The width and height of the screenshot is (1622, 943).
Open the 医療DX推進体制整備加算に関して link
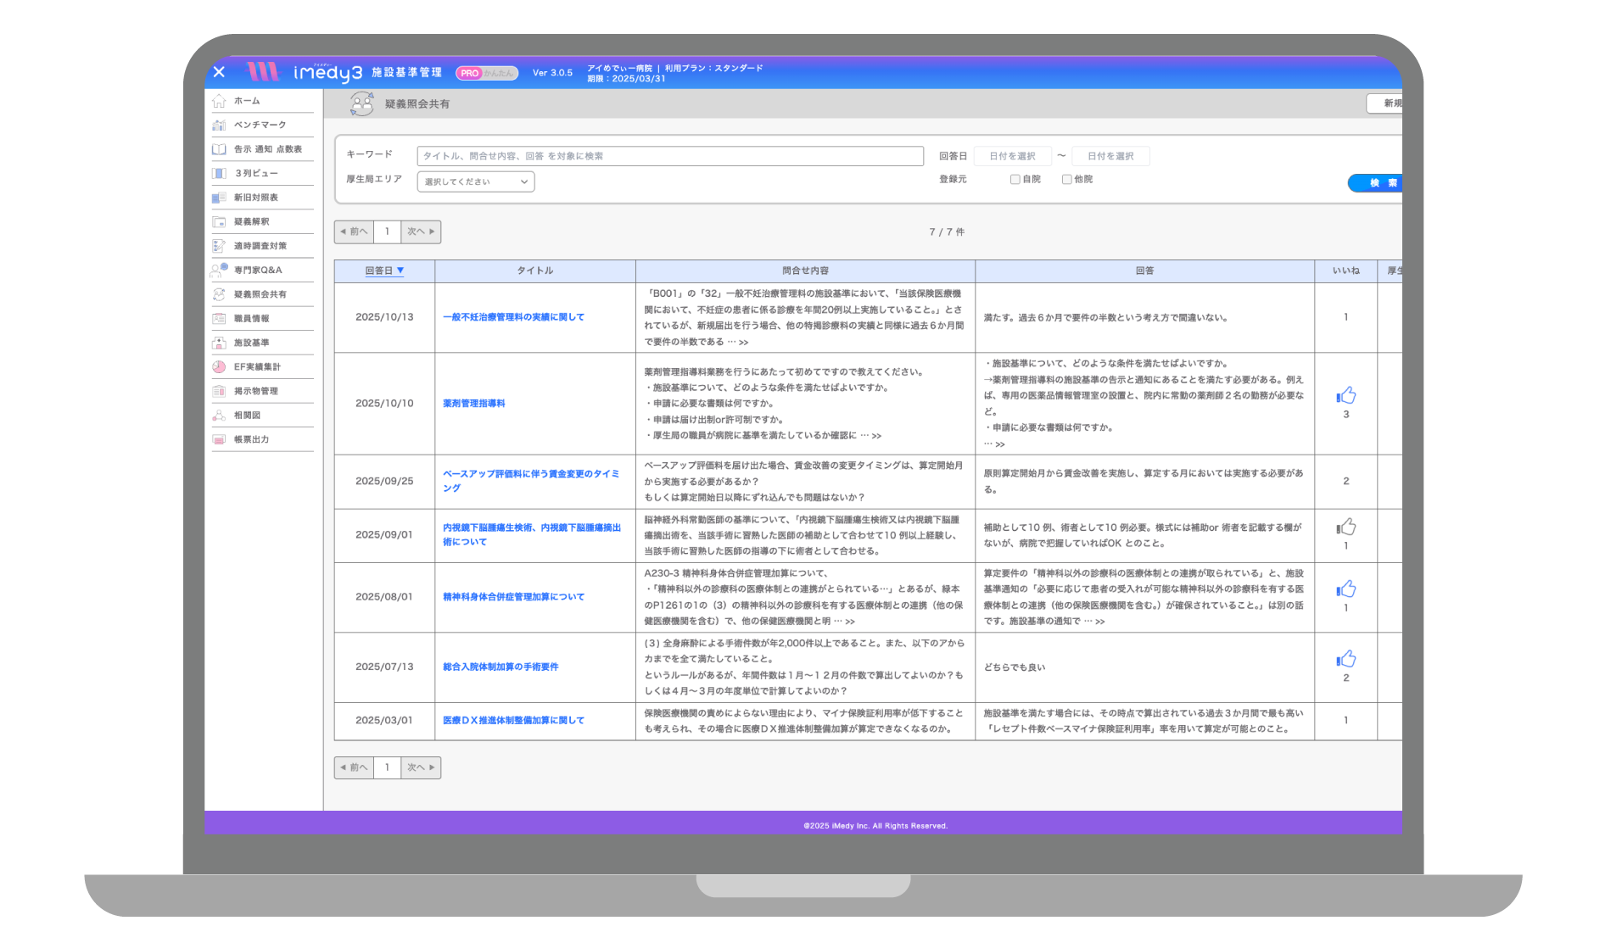coord(513,721)
